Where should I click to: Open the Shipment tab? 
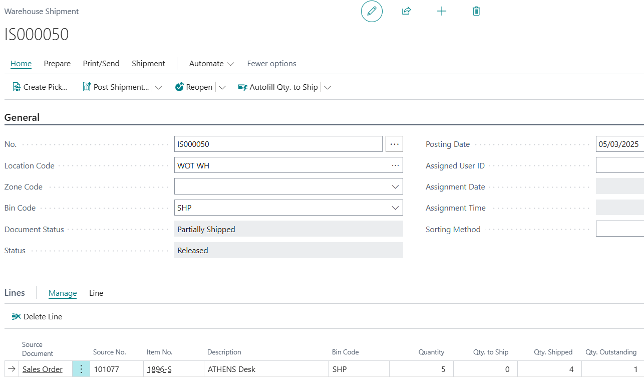tap(148, 64)
